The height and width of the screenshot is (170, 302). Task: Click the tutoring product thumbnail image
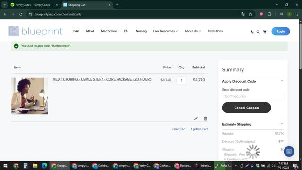(29, 96)
